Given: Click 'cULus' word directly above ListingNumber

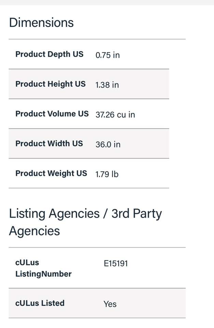Looking at the screenshot, I should (27, 263).
